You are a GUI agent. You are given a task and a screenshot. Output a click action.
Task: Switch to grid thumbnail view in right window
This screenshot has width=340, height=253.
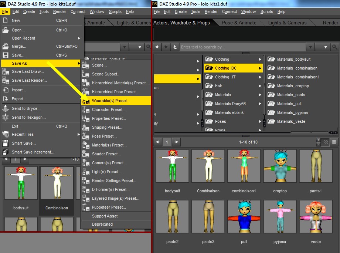tap(326, 142)
